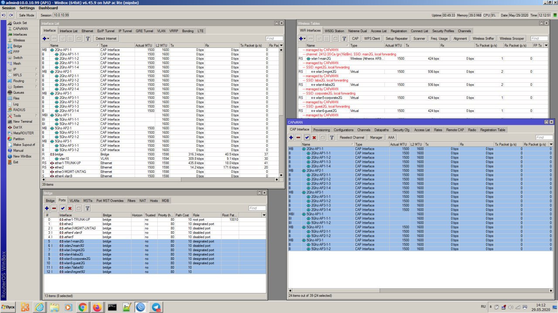Open MetaROUTER from the sidebar
This screenshot has width=558, height=313.
pos(23,133)
